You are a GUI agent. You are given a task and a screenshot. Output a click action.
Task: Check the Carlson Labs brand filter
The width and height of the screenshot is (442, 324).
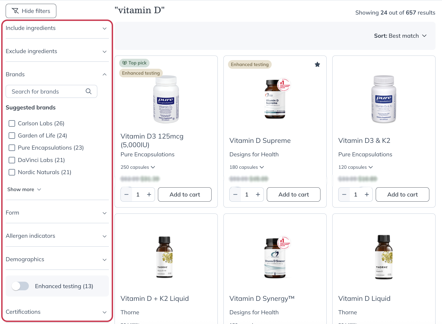click(x=12, y=123)
